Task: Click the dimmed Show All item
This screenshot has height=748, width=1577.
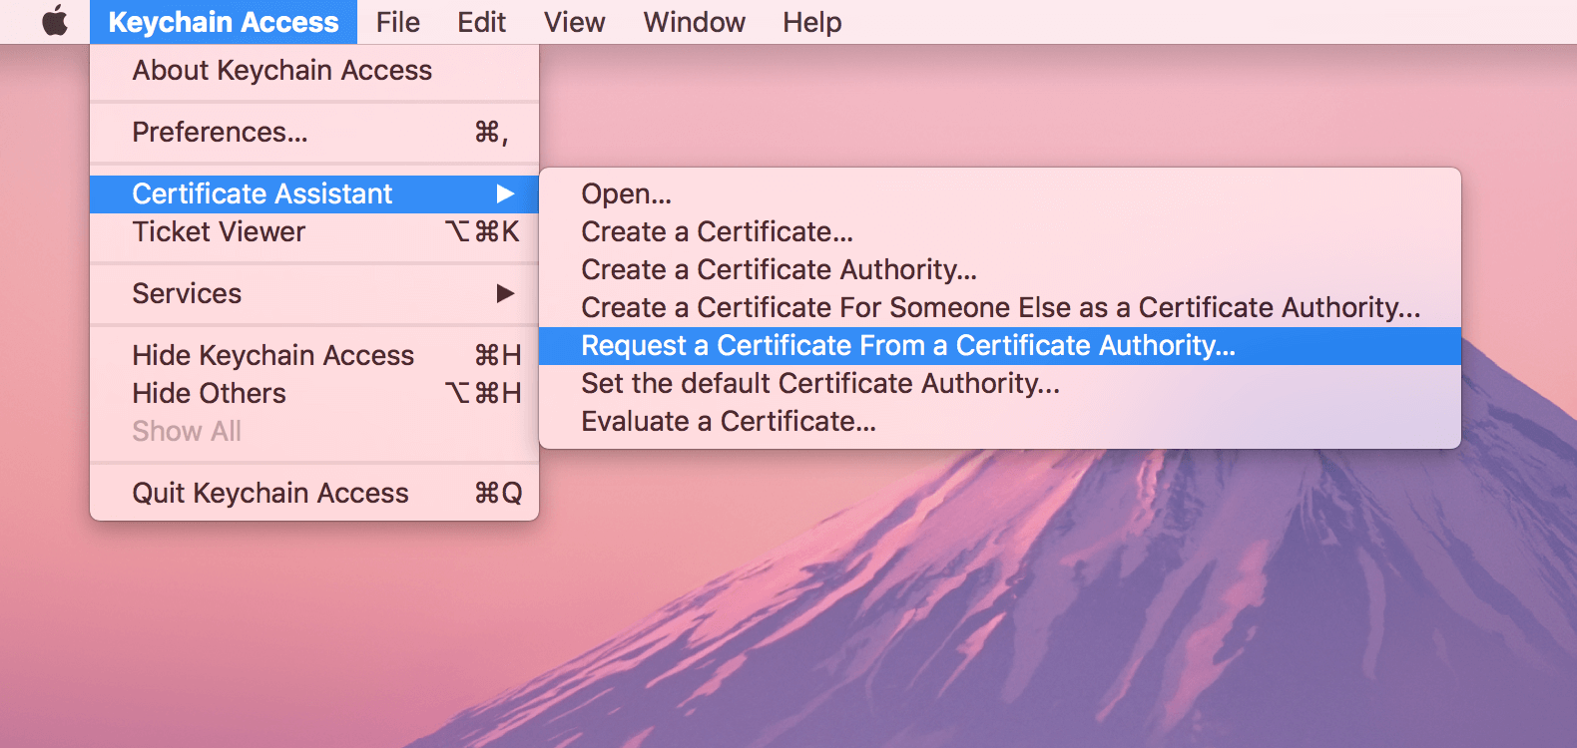Action: (314, 432)
